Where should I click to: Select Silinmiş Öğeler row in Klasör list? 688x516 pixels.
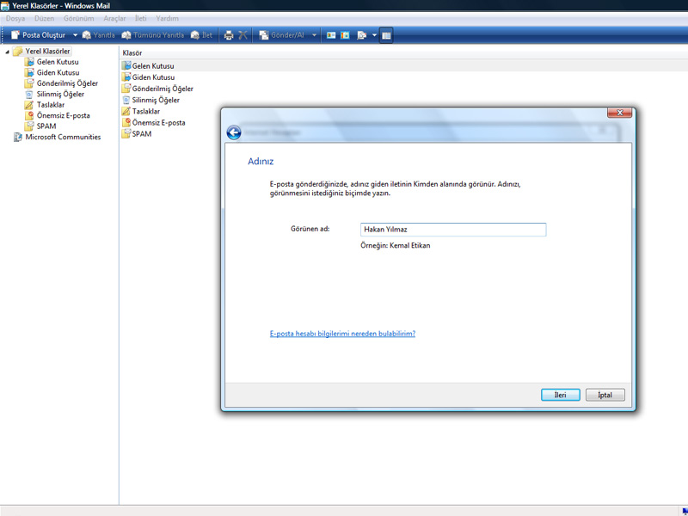click(151, 100)
